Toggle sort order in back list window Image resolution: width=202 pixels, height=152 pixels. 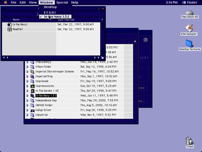(x=135, y=41)
